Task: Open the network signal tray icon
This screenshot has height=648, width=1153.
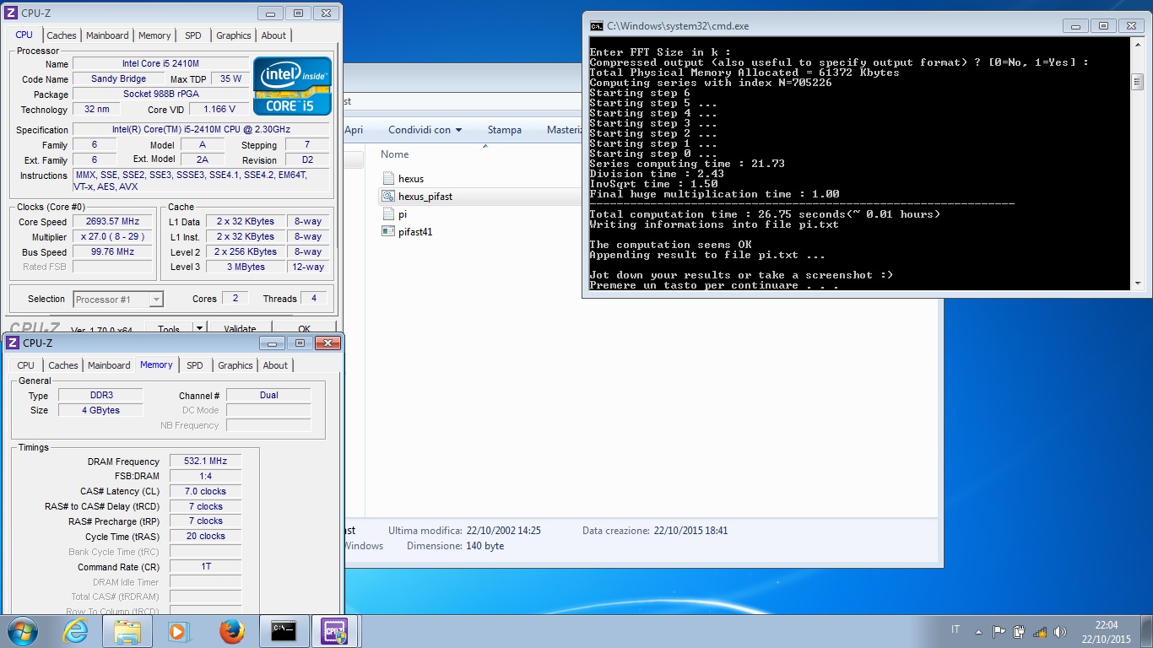Action: click(1040, 631)
